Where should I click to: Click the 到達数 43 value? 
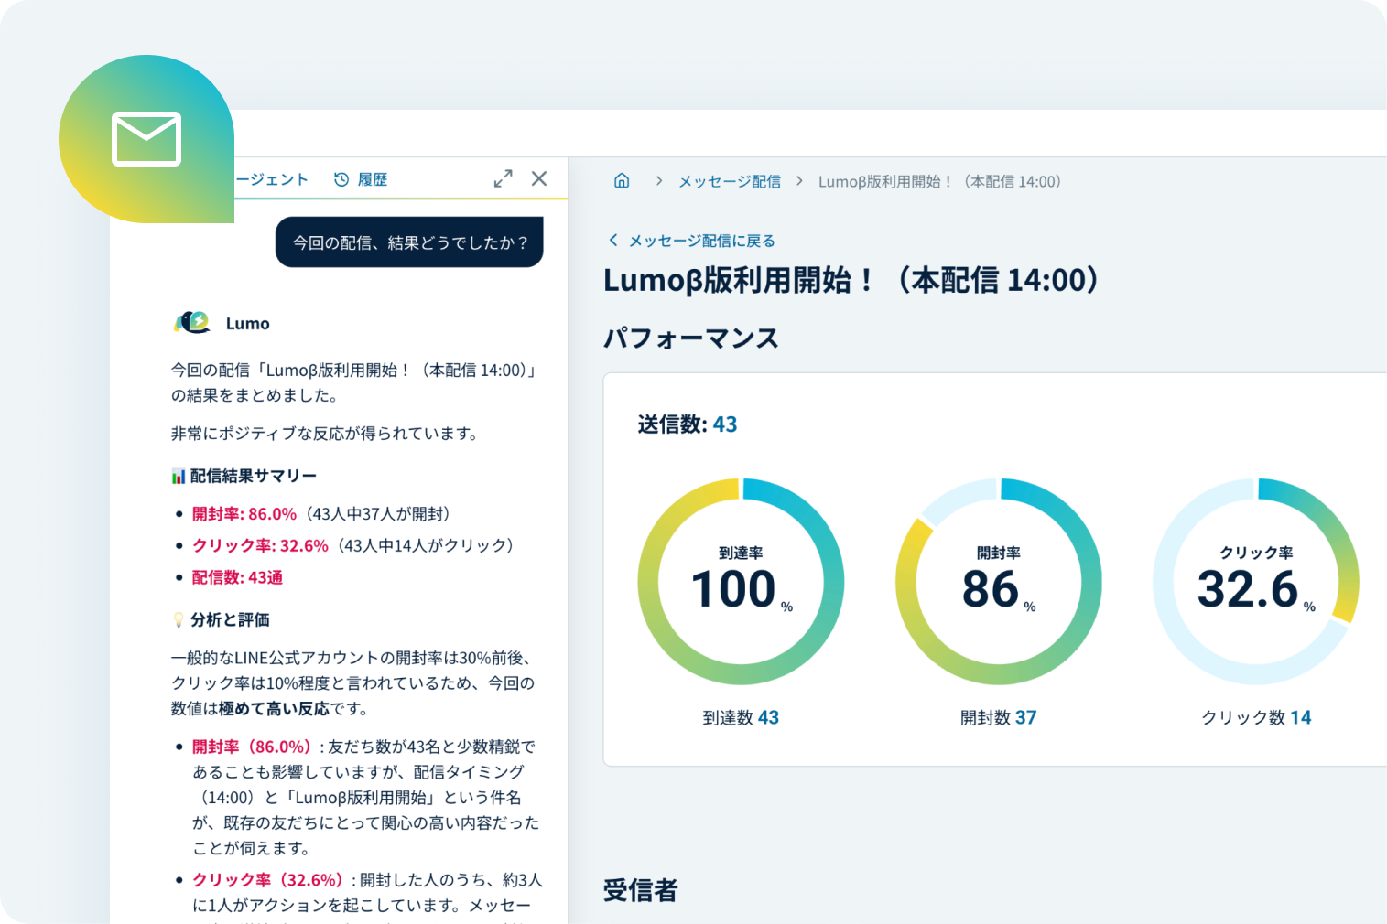coord(742,717)
